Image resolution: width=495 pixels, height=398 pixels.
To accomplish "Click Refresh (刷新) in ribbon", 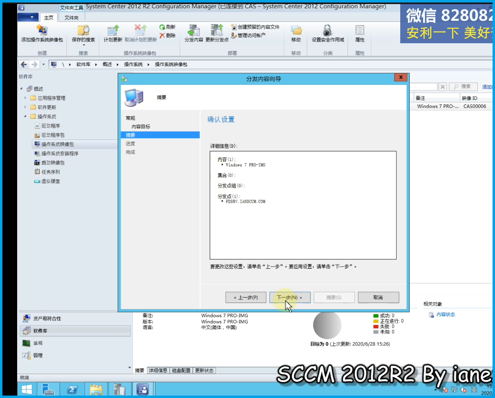I will (x=167, y=27).
